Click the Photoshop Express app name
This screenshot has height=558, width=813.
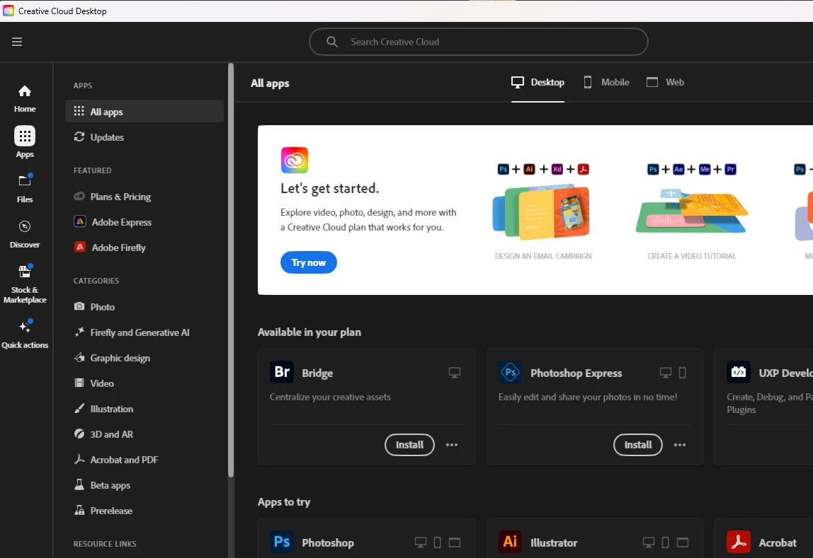(576, 373)
